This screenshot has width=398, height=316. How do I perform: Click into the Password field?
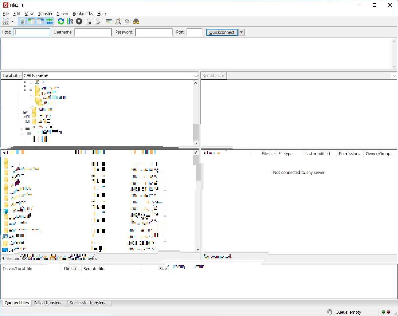(154, 32)
